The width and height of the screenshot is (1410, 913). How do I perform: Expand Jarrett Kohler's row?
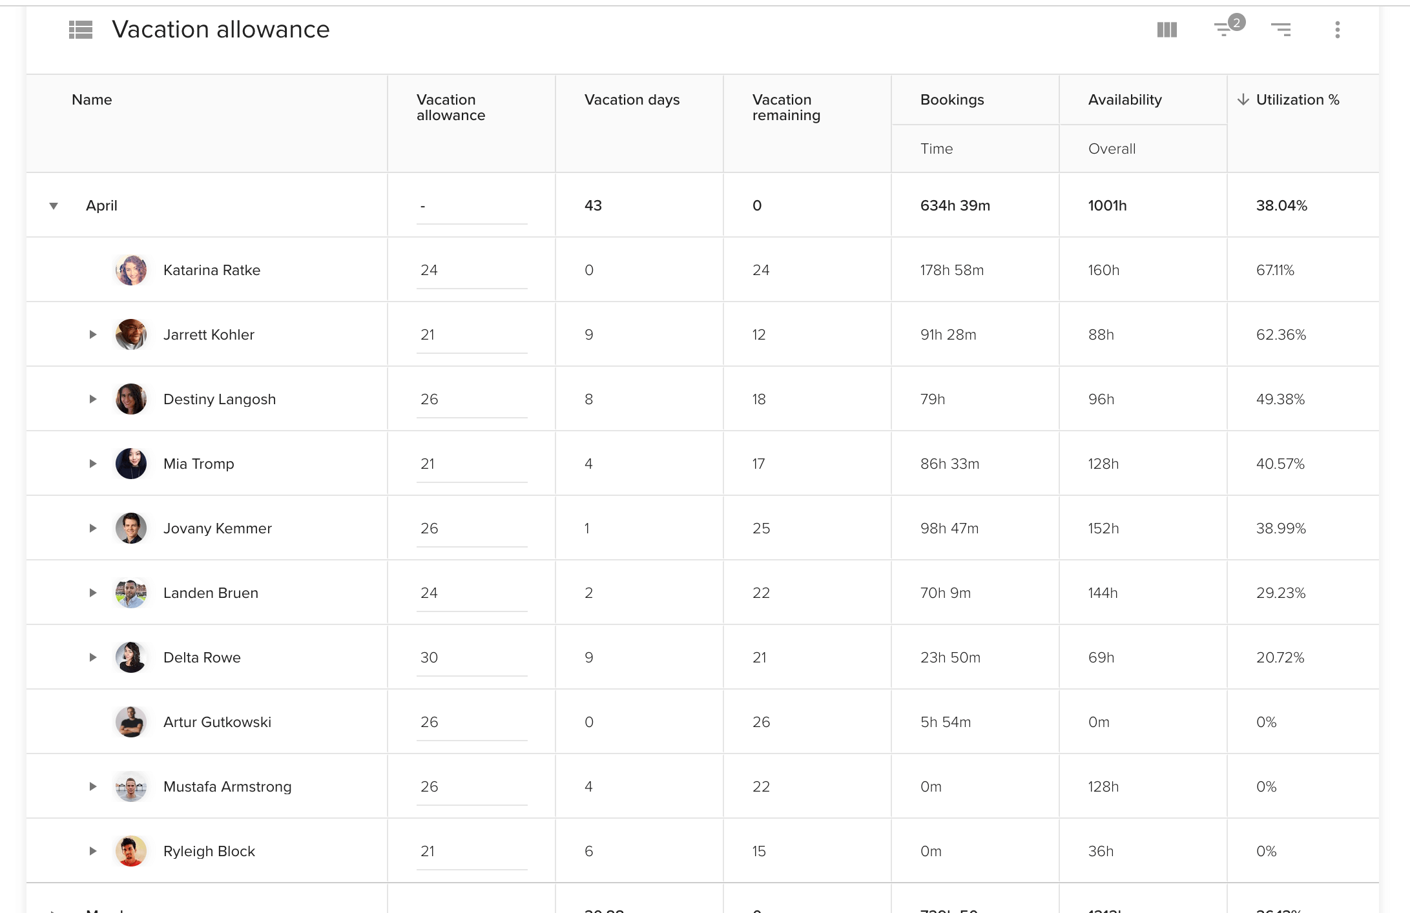pyautogui.click(x=93, y=334)
